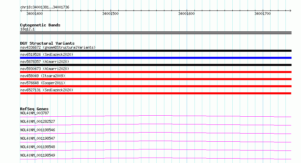Click the right arrow of the ruler
This screenshot has width=301, height=163.
pyautogui.click(x=291, y=10)
